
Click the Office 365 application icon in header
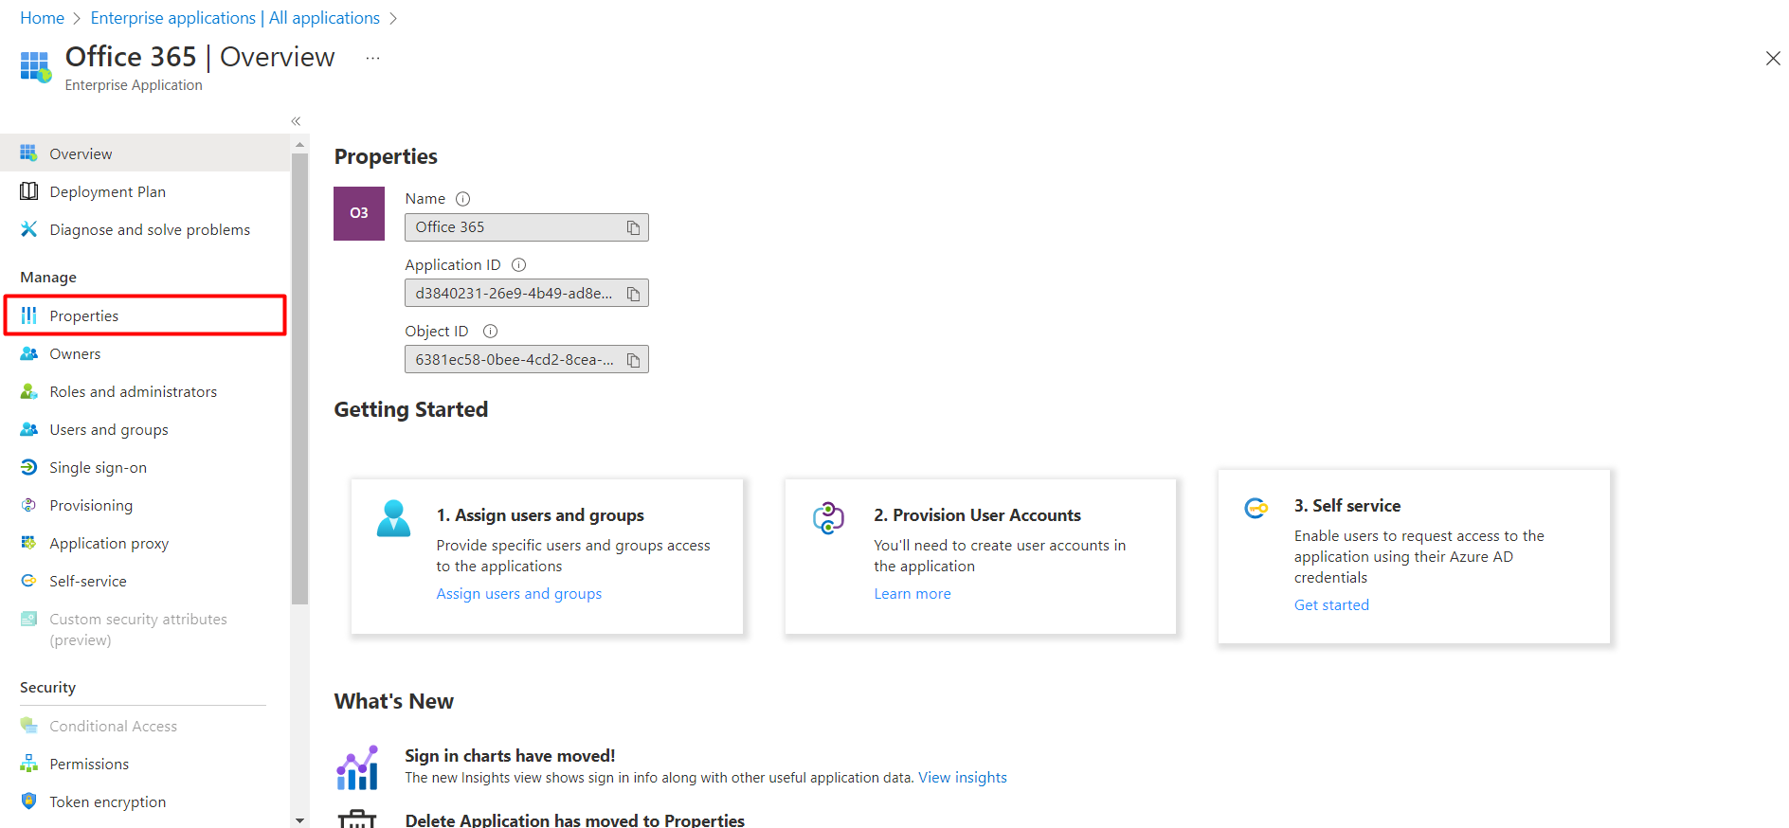click(36, 66)
